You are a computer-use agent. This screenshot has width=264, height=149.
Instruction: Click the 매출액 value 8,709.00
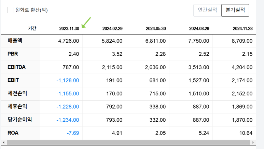(x=242, y=41)
